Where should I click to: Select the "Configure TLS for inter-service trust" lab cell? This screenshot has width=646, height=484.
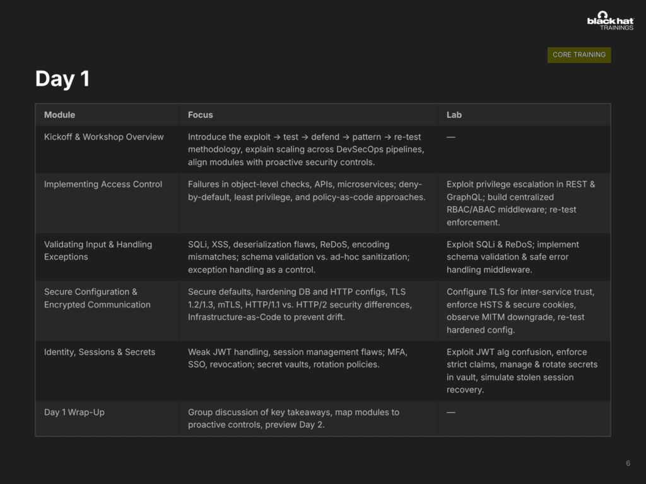(520, 311)
